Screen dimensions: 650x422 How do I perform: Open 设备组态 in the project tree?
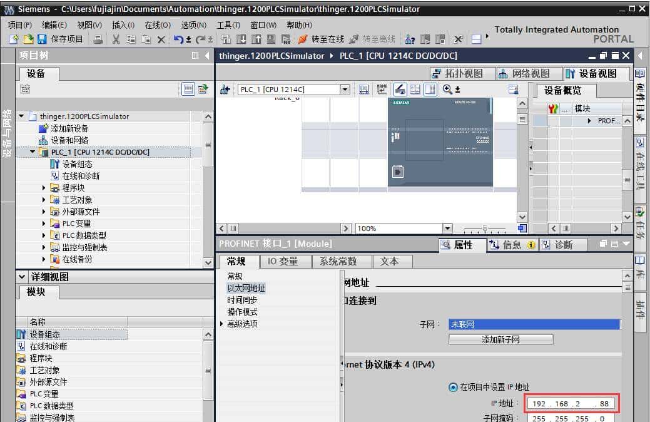(x=76, y=164)
